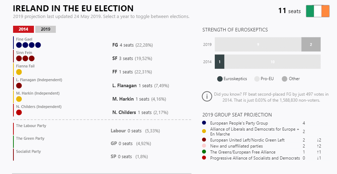Image resolution: width=337 pixels, height=174 pixels.
Task: Click the L. Flanagan seat dot
Action: 19,85
